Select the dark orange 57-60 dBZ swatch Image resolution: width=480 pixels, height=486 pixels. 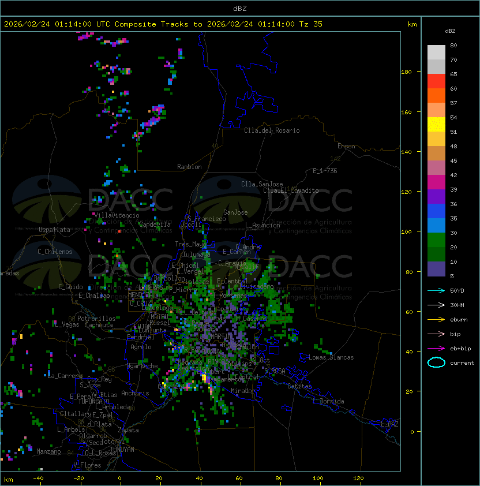(x=436, y=96)
